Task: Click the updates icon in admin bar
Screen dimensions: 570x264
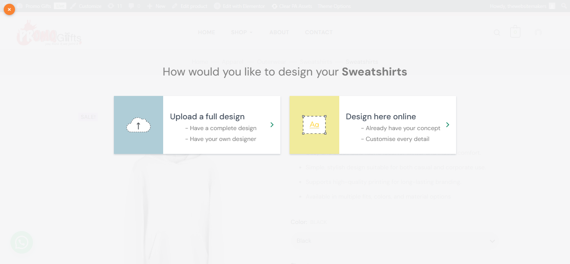Action: coord(114,6)
